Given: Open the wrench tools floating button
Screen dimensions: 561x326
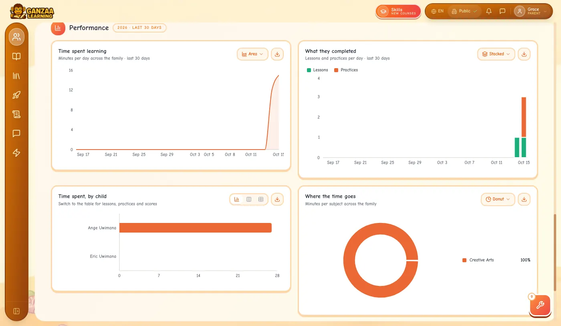Looking at the screenshot, I should tap(540, 306).
